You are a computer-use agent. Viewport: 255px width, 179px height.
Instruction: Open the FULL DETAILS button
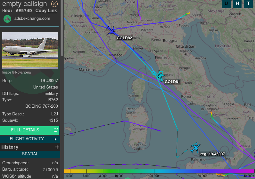click(29, 130)
